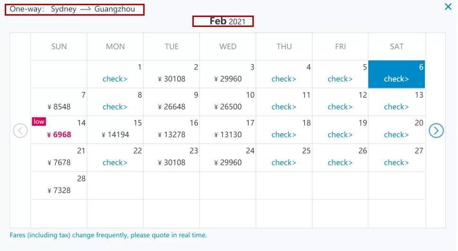Click the fares change frequently notice
Image resolution: width=458 pixels, height=251 pixels.
108,235
